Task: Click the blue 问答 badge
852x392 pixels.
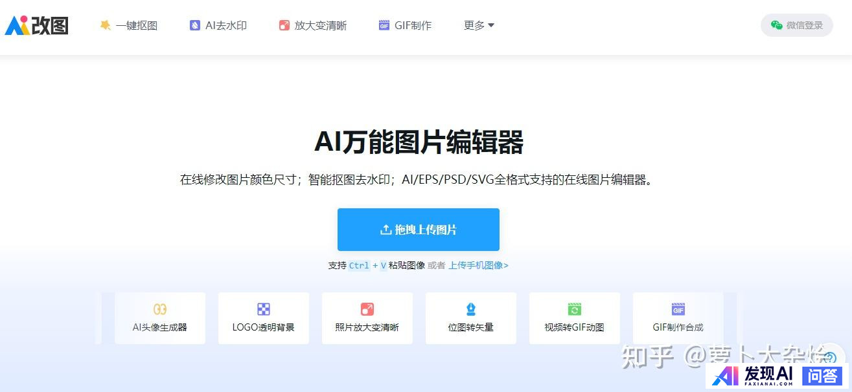Action: point(822,375)
